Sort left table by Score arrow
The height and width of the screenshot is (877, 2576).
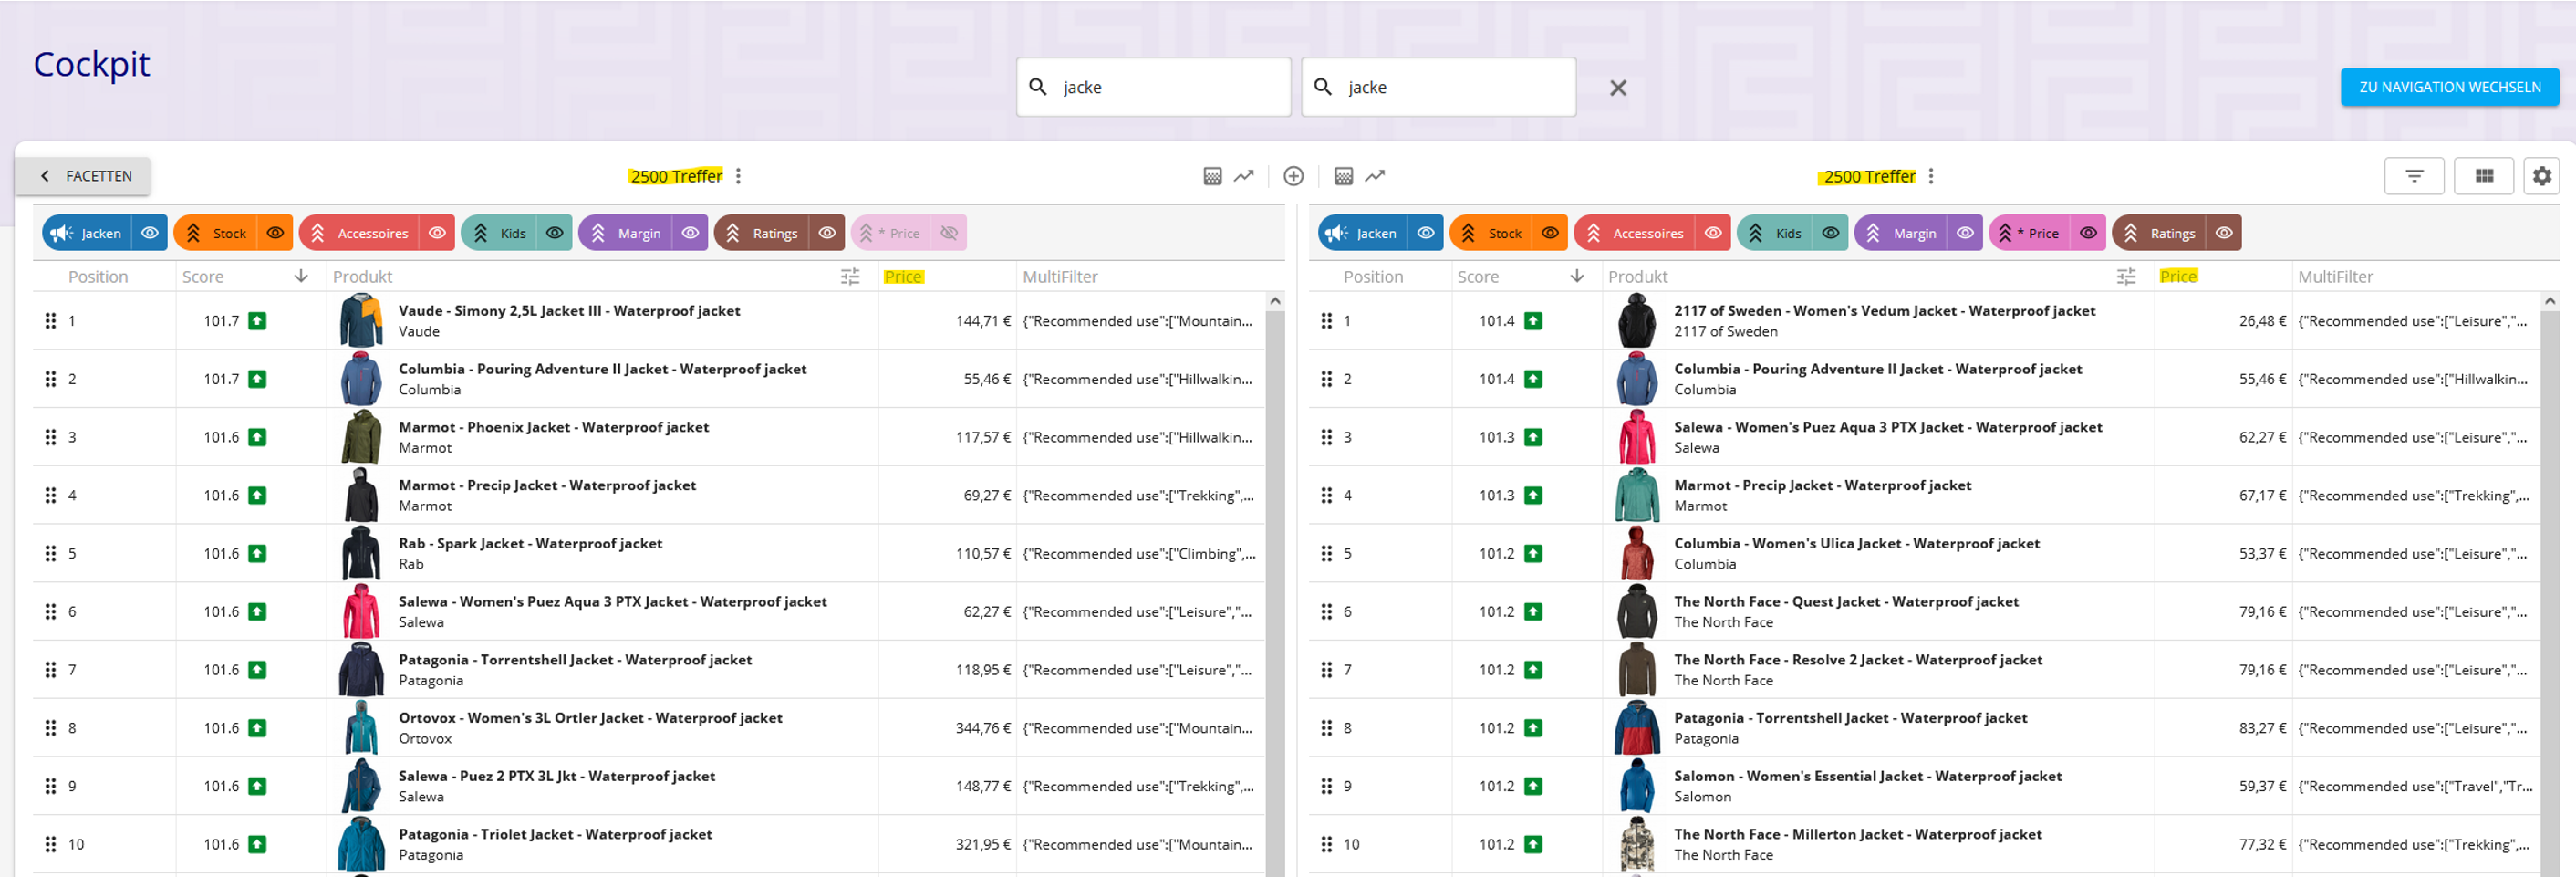pos(301,276)
